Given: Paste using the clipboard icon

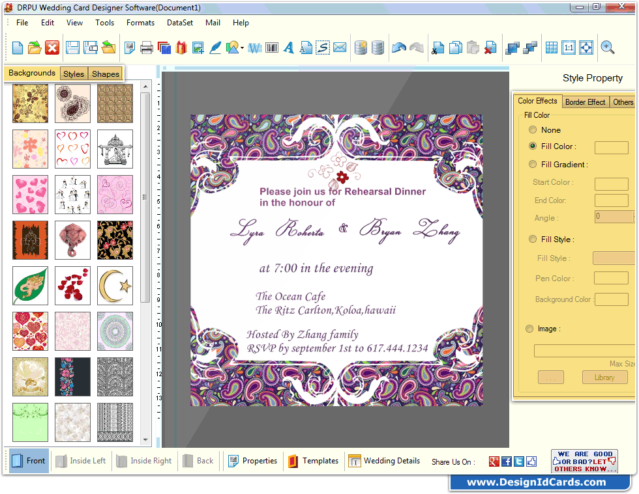Looking at the screenshot, I should (473, 48).
